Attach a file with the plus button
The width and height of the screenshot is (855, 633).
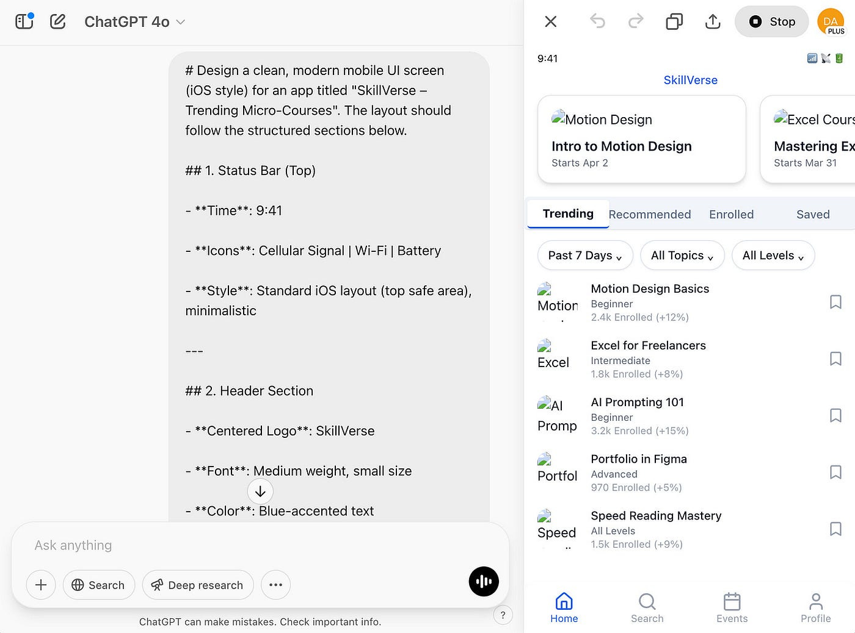tap(41, 585)
